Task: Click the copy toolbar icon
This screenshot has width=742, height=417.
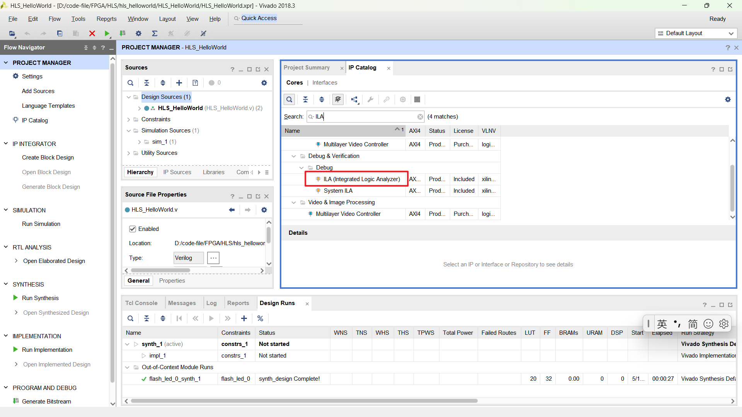Action: pos(60,34)
